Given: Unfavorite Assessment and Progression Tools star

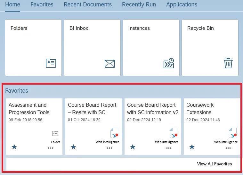Looking at the screenshot, I should [x=14, y=147].
